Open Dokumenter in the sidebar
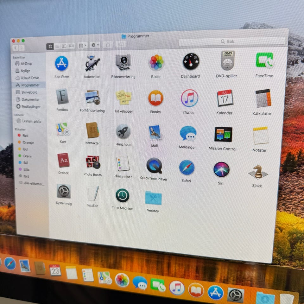This screenshot has height=304, width=304. click(x=29, y=99)
